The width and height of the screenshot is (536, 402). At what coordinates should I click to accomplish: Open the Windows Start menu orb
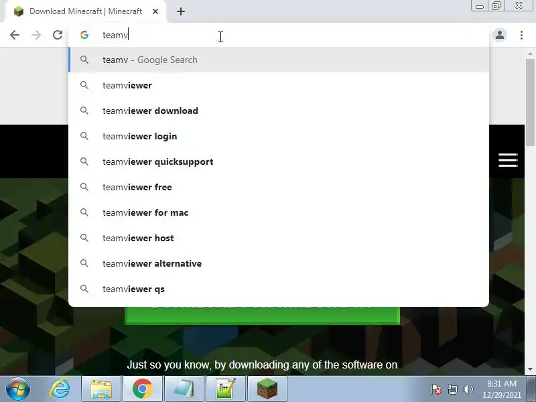17,389
